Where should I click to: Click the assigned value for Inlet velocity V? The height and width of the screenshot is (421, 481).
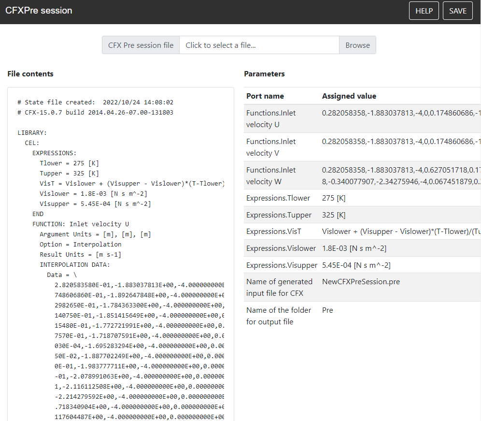pos(401,142)
